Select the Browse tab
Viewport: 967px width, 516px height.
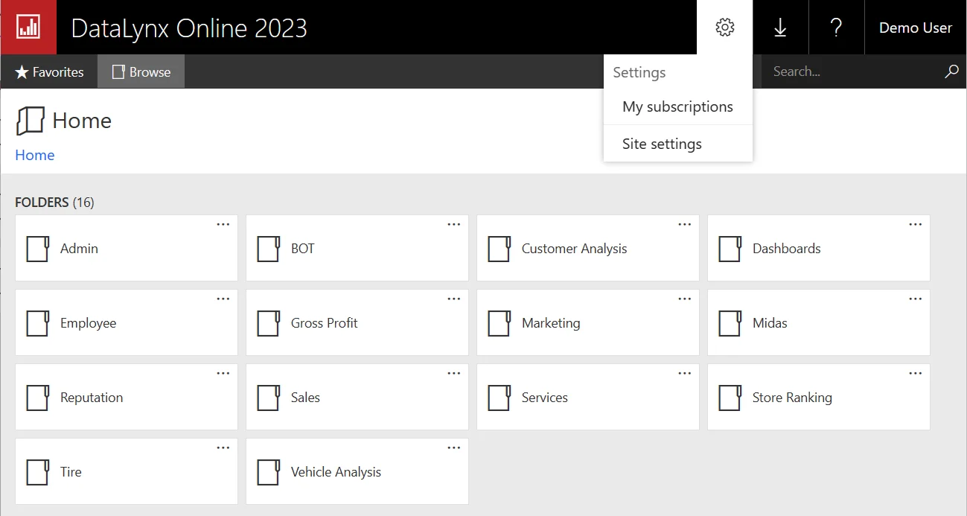tap(141, 72)
